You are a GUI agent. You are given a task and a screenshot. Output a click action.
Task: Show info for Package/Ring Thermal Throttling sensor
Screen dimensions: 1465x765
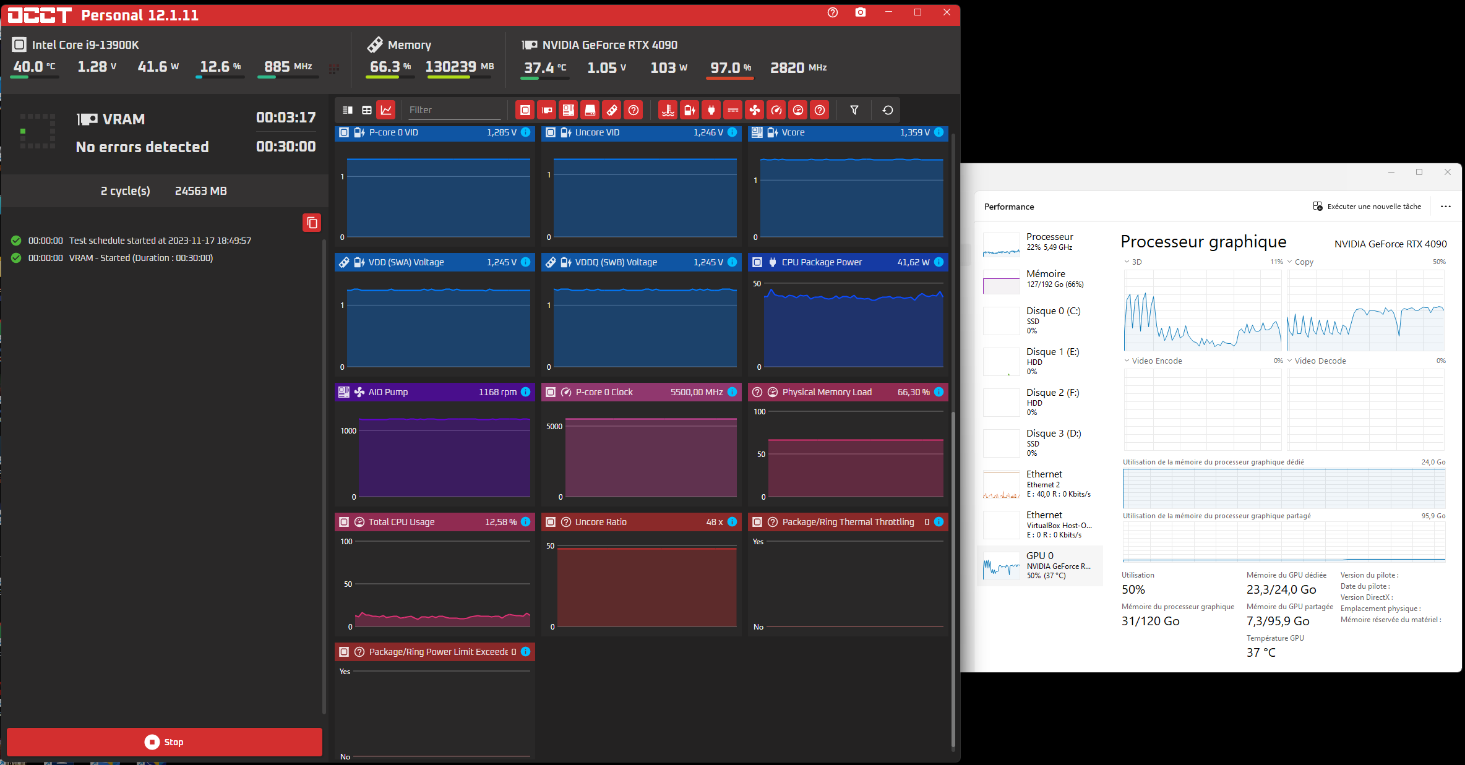(x=939, y=522)
